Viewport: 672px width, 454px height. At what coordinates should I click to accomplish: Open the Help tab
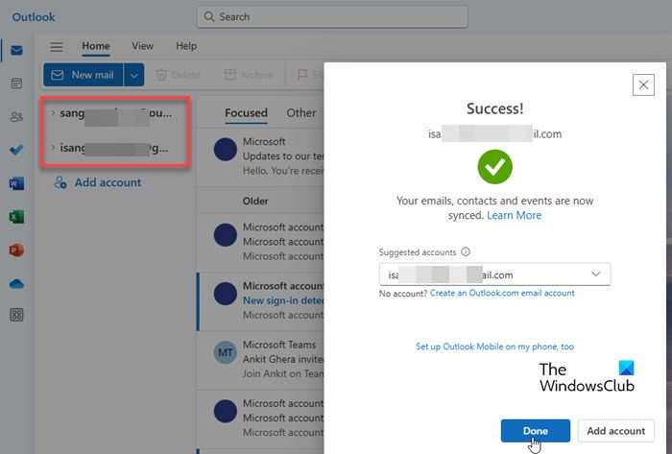(186, 46)
